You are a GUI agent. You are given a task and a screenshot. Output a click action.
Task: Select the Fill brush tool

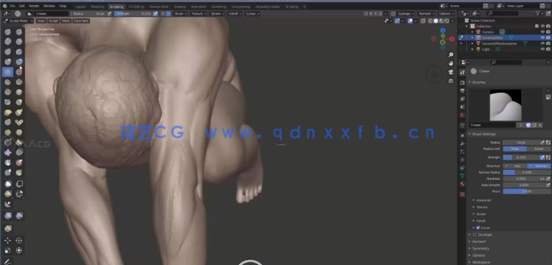19,82
